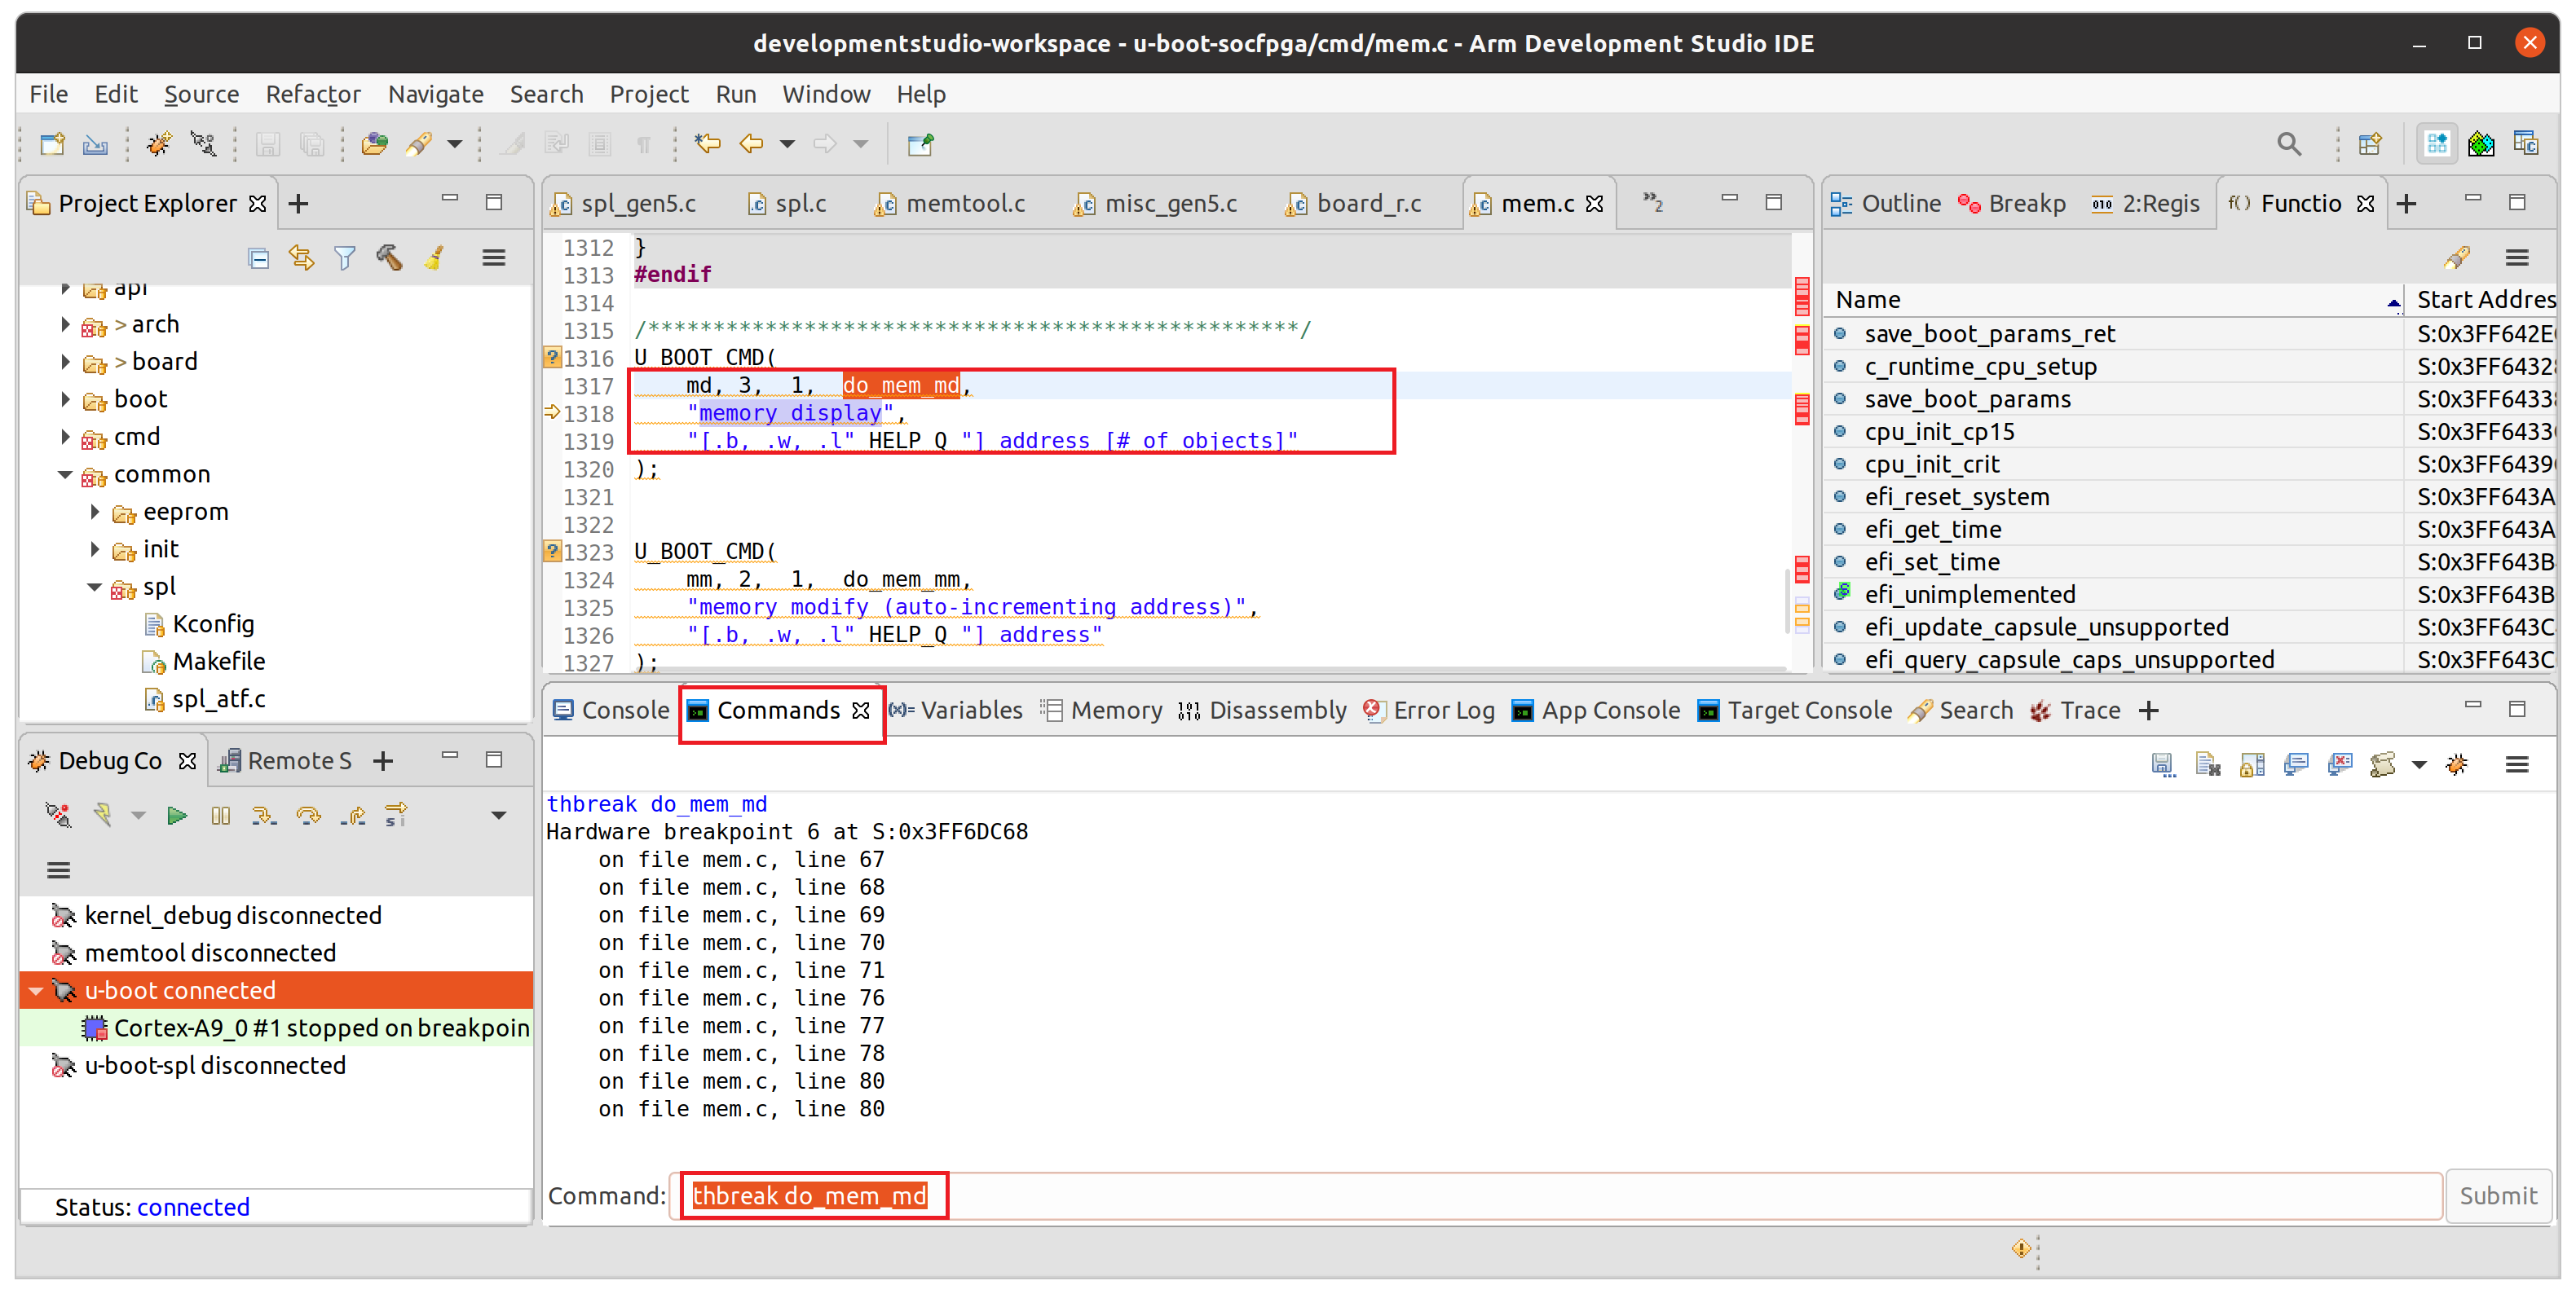
Task: Open Debug Control toolbar overflow dropdown arrow
Action: pos(498,816)
